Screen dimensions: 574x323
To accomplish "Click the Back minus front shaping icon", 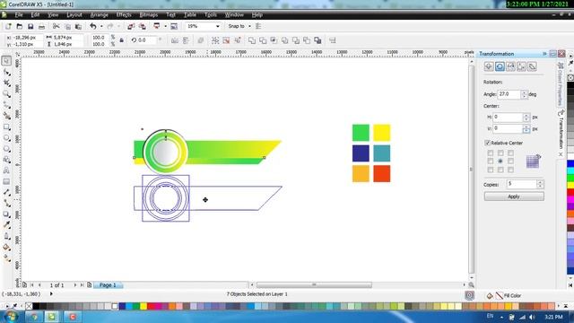I will click(x=307, y=40).
